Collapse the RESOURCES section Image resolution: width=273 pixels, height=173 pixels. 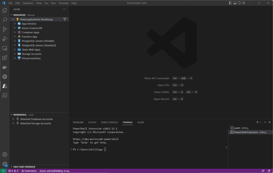(11, 15)
